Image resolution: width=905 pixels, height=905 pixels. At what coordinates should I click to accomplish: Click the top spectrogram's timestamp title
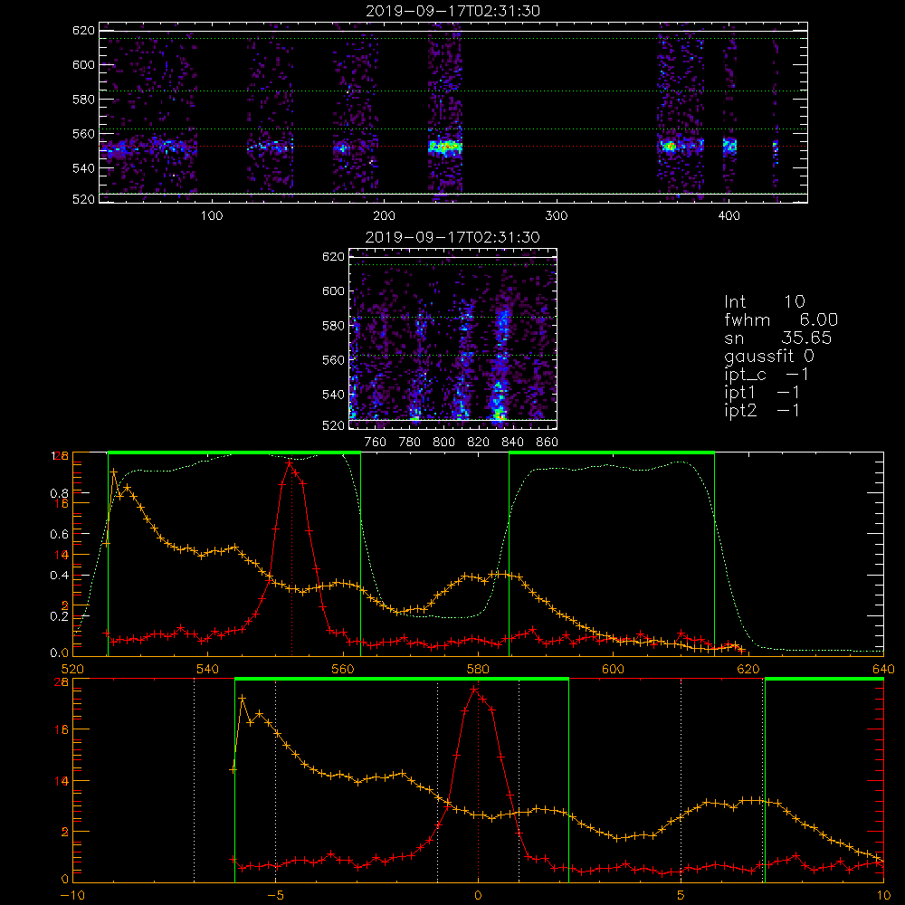pyautogui.click(x=452, y=11)
